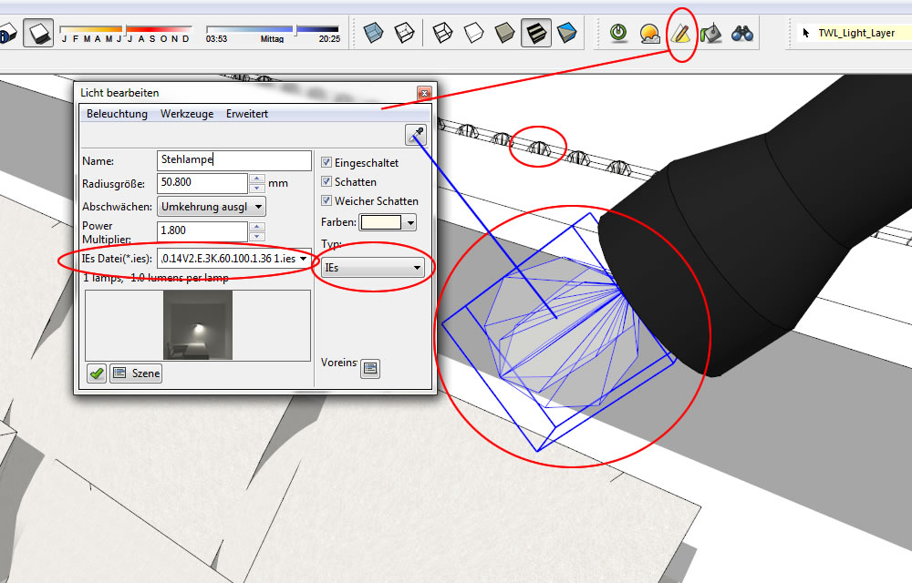Click the eyedropper icon in Licht bearbeiten
912x583 pixels.
417,136
